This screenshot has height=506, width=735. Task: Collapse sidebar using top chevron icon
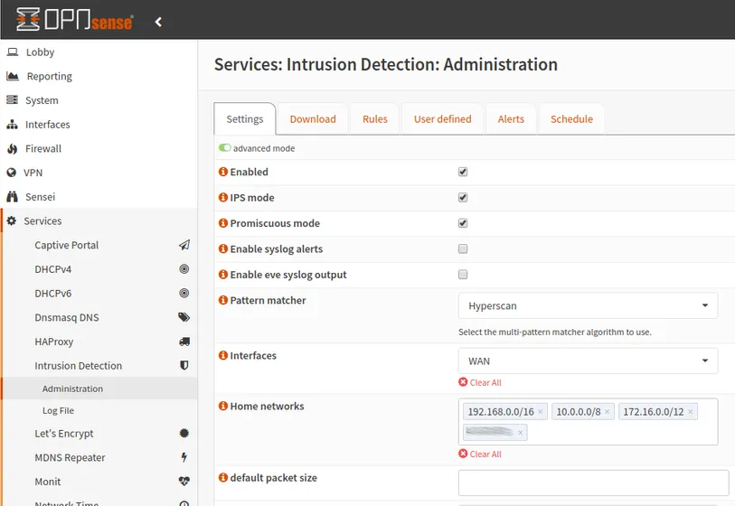pyautogui.click(x=158, y=22)
